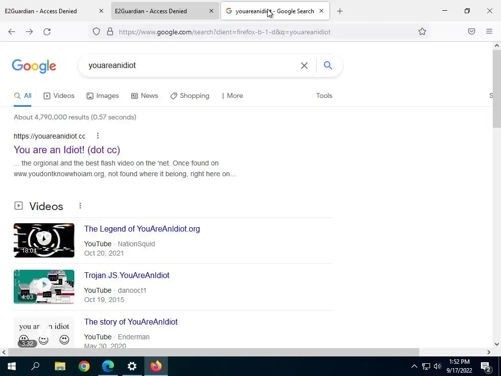Close the first E2Guardian tab
Image resolution: width=501 pixels, height=376 pixels.
101,11
